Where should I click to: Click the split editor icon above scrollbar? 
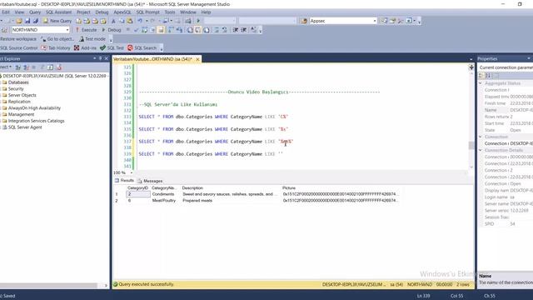tap(471, 67)
